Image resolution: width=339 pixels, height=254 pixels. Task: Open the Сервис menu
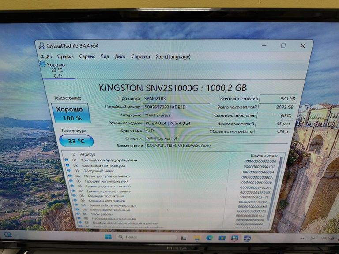click(x=87, y=56)
